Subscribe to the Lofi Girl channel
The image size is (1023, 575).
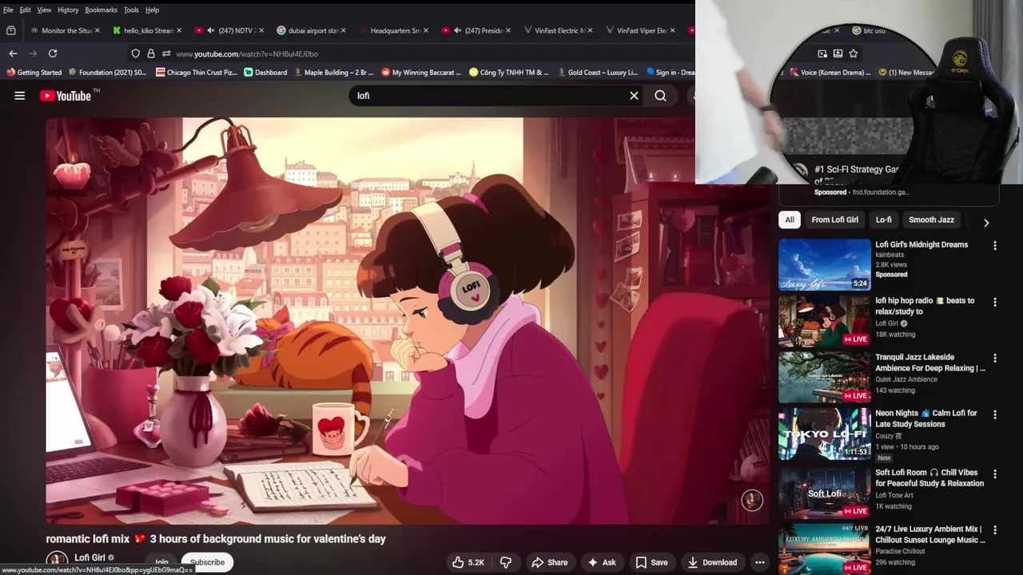click(207, 562)
